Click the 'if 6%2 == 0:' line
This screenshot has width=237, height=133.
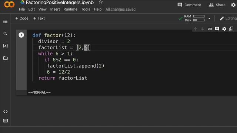tap(61, 60)
